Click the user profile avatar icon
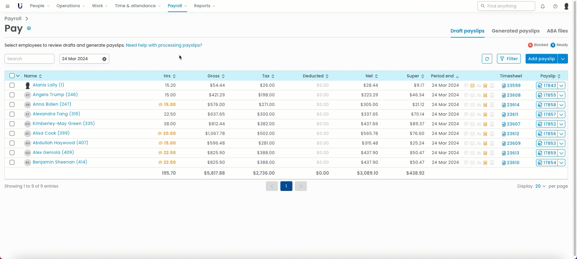577x259 pixels. 566,6
